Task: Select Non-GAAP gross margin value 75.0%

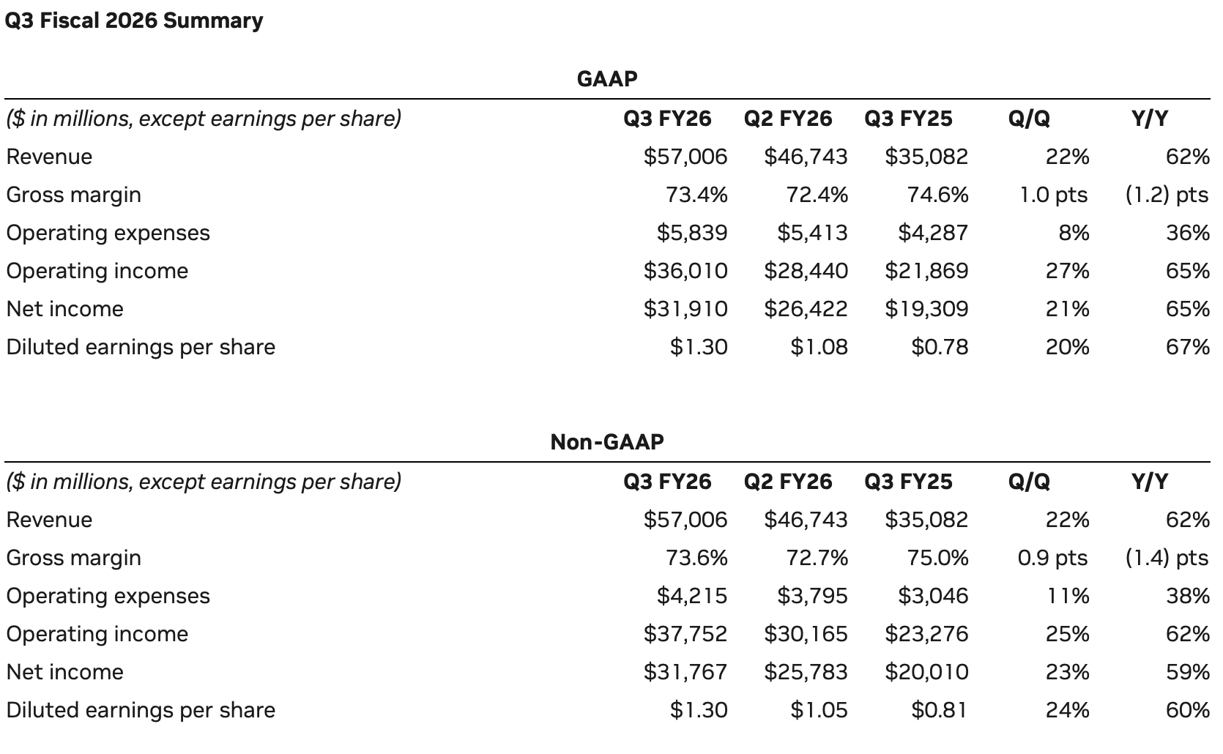Action: point(937,558)
